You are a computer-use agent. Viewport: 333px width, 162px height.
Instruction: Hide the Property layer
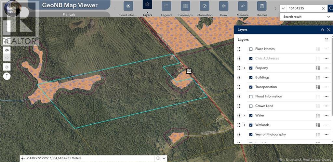[251, 68]
